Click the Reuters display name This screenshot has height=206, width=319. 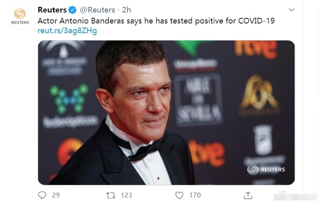tap(52, 10)
